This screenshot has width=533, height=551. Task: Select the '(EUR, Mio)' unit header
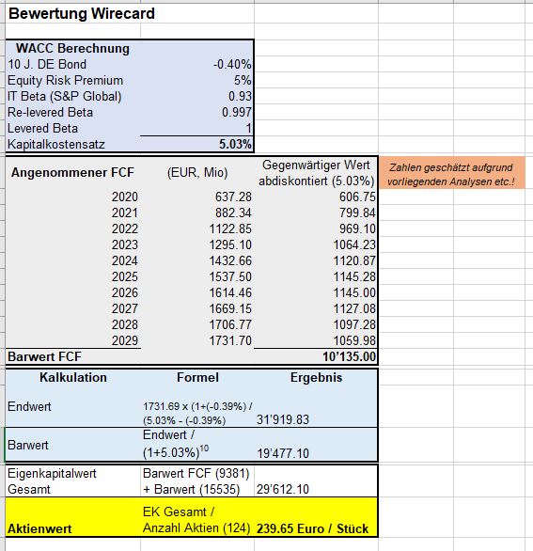197,173
